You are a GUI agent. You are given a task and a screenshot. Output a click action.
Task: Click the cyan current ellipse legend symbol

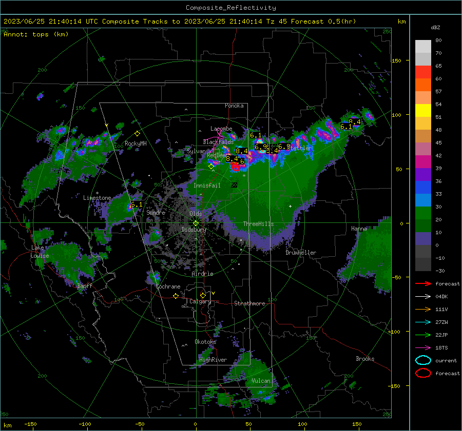coord(423,360)
